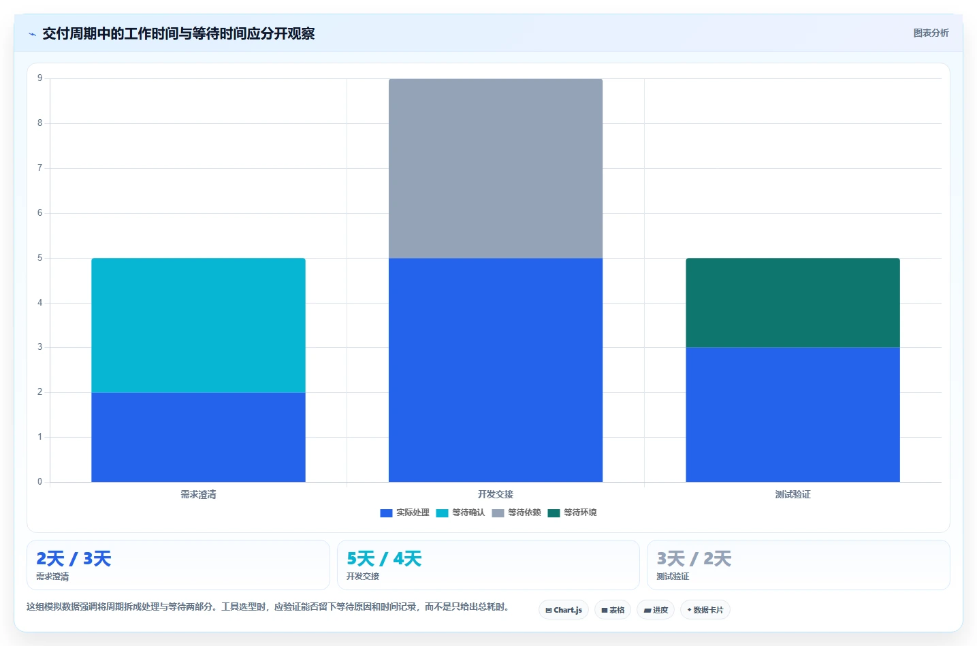Click the 需求澄清 2天 / 3天 data card
Image resolution: width=977 pixels, height=646 pixels.
point(178,565)
